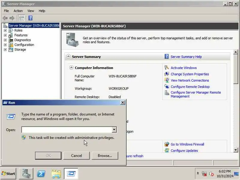This screenshot has height=180, width=240.
Task: Click the Features icon in the tree
Action: [x=11, y=35]
